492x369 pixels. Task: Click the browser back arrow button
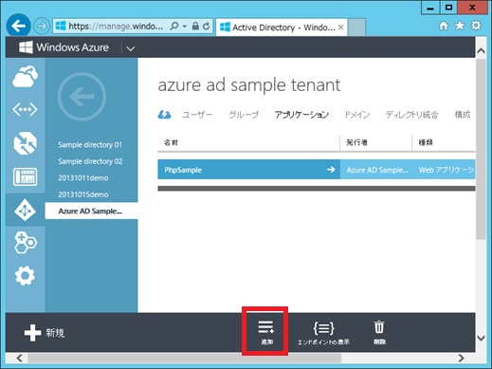pyautogui.click(x=18, y=26)
